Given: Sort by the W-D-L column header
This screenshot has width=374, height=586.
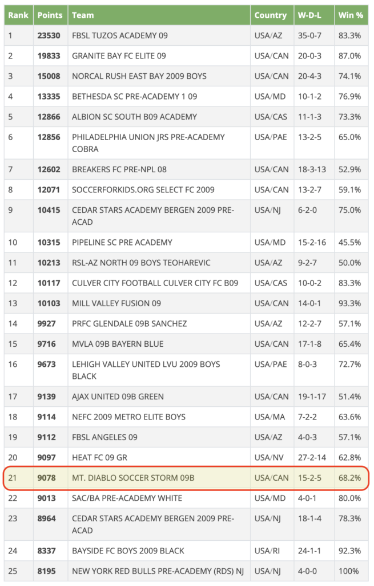Looking at the screenshot, I should pos(309,15).
